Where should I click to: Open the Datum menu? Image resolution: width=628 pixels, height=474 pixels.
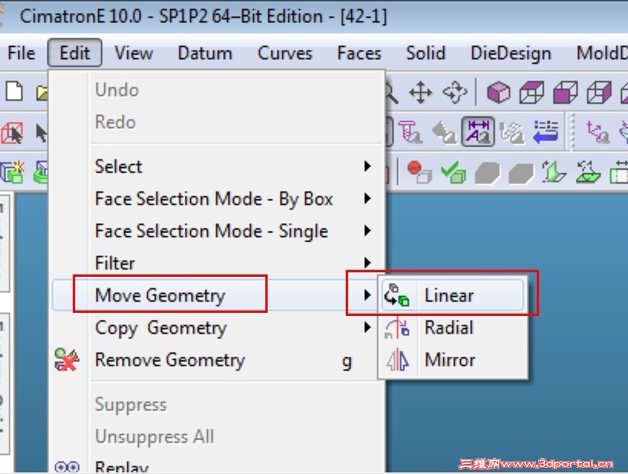[x=205, y=53]
